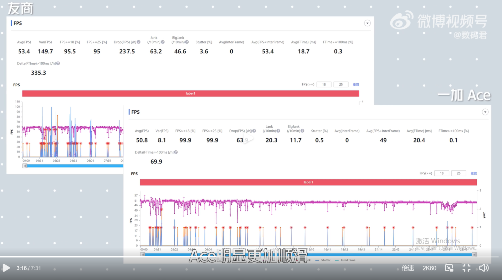The image size is (502, 280).
Task: Click help icon beside Delta(FTime) in lower panel
Action: 176,153
